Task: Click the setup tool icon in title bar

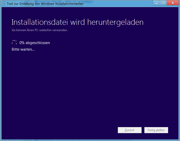Action: tap(4, 3)
